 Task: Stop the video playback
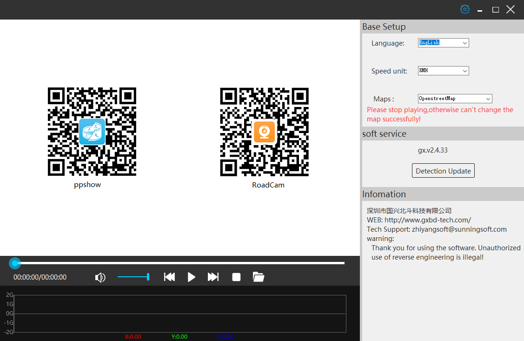coord(236,277)
